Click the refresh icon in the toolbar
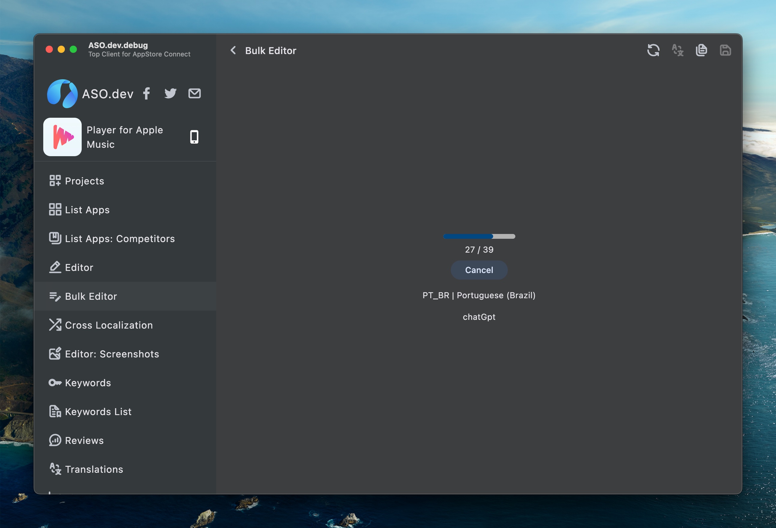 [653, 50]
